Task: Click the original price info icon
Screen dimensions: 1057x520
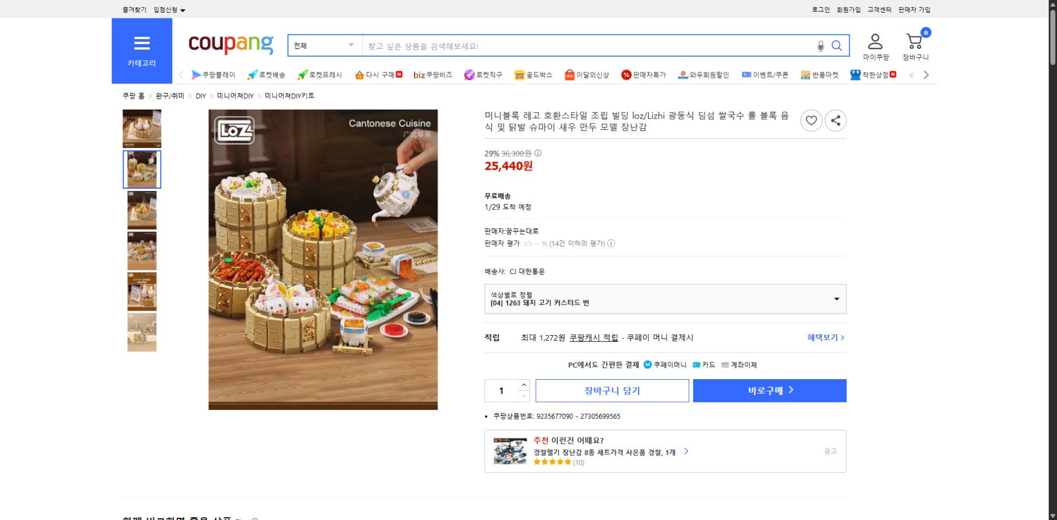Action: [x=537, y=152]
